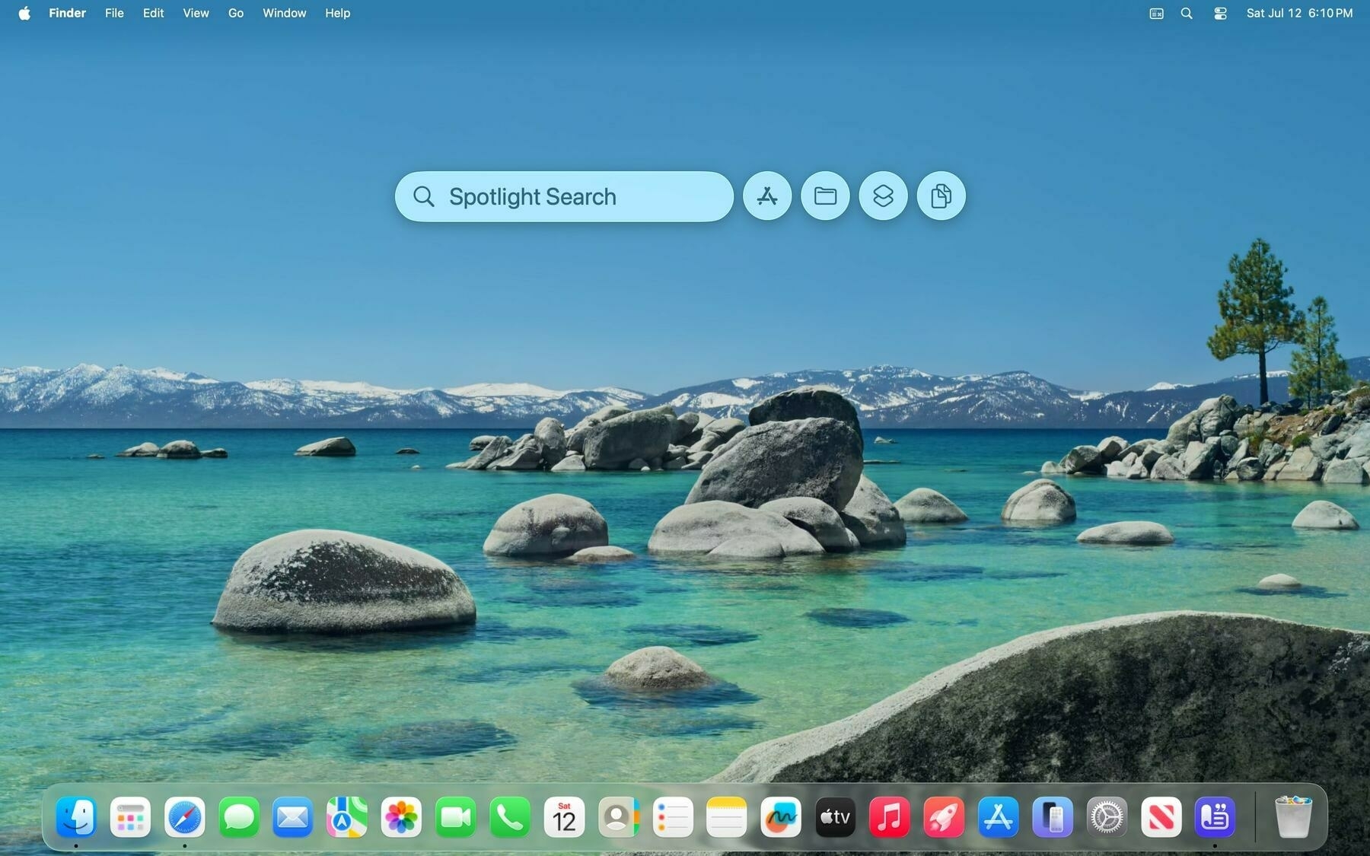This screenshot has width=1370, height=856.
Task: Open Spotlight's Actions (Shortcuts layers) button
Action: [883, 196]
